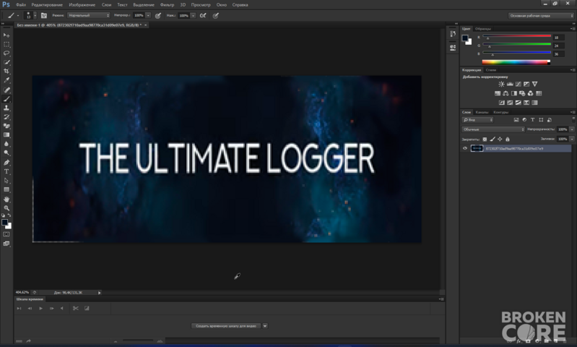Select the Lasso tool
The width and height of the screenshot is (577, 347).
pos(6,53)
